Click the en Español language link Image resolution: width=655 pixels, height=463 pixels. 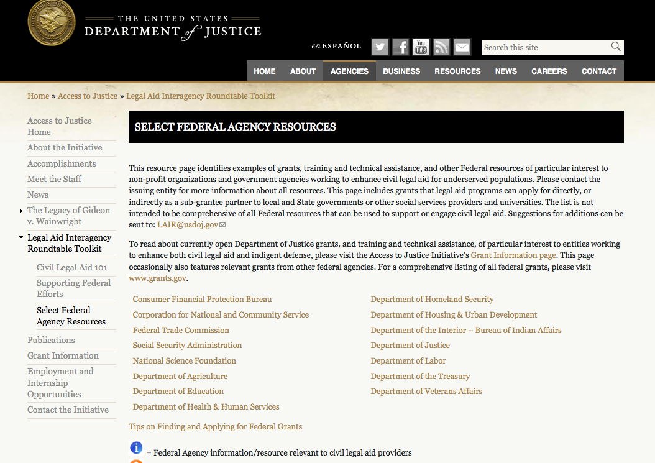tap(336, 46)
